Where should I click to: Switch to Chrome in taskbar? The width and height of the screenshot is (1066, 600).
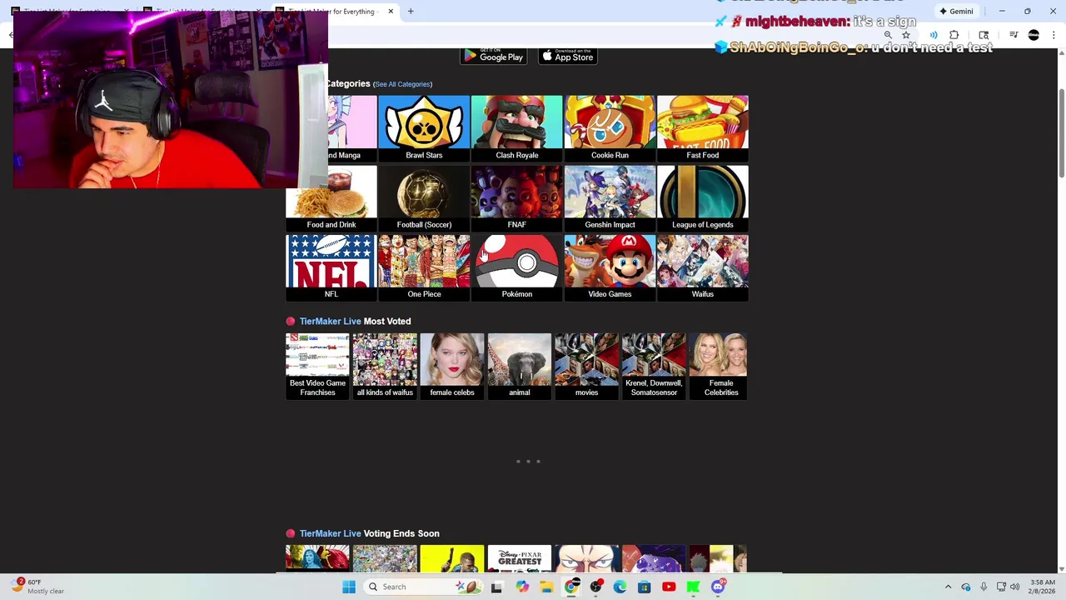tap(571, 587)
